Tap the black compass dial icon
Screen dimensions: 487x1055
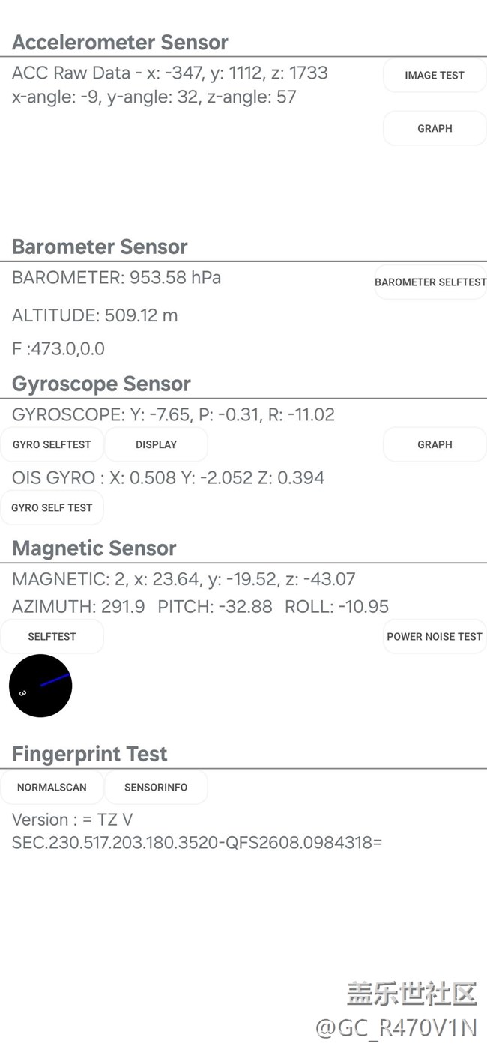(x=40, y=686)
